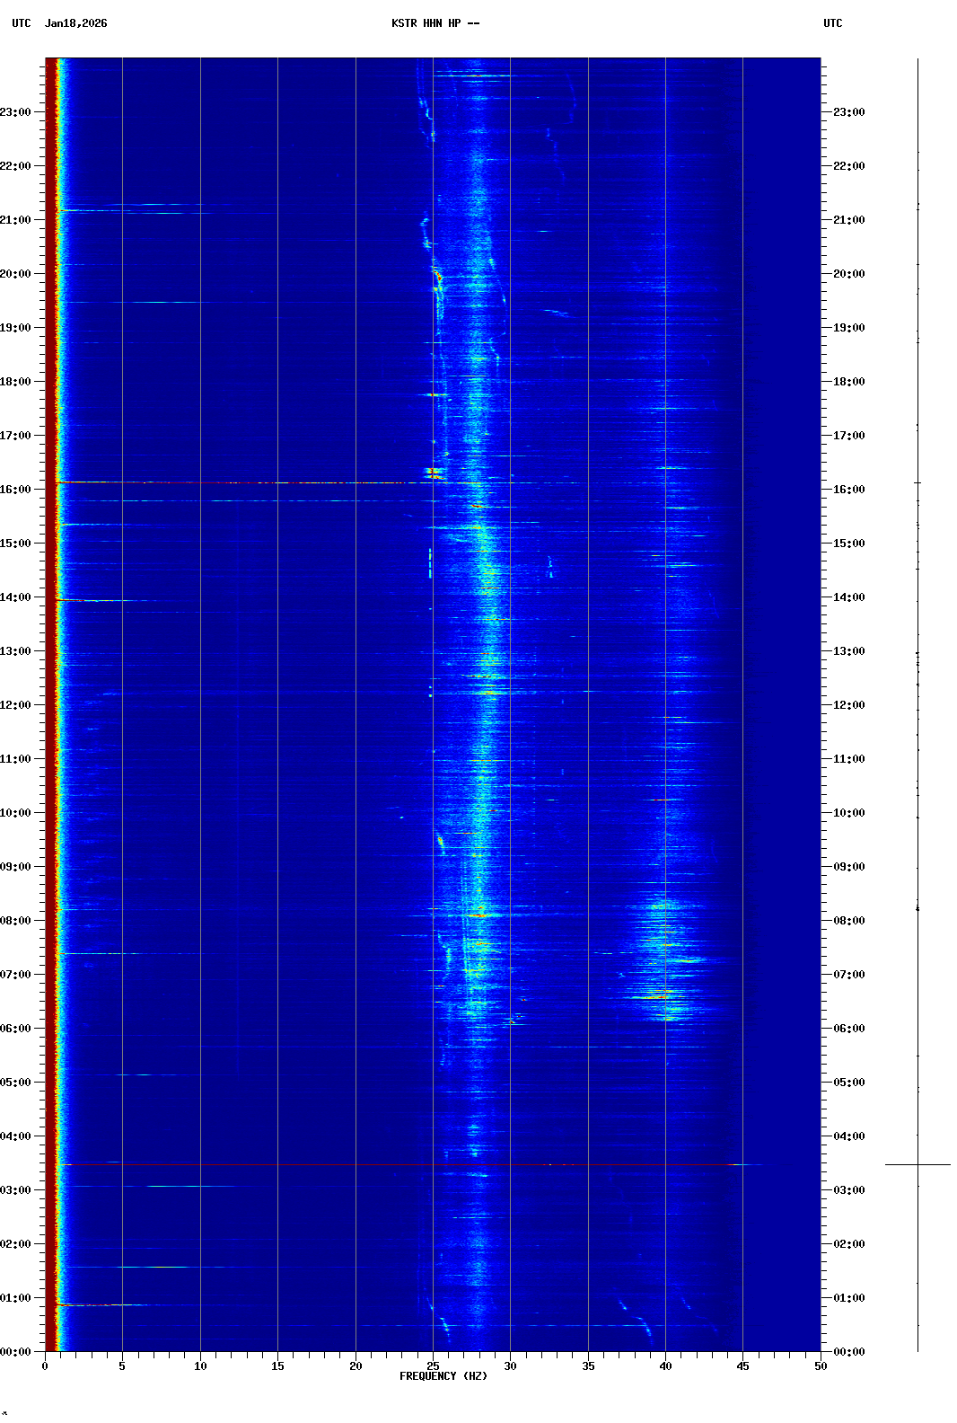Click the 15 Hz tick label
957x1423 pixels.
click(277, 1366)
